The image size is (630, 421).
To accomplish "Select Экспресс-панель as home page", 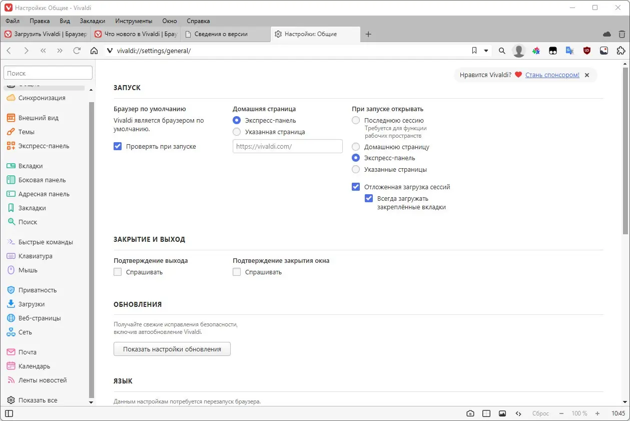I will point(237,121).
